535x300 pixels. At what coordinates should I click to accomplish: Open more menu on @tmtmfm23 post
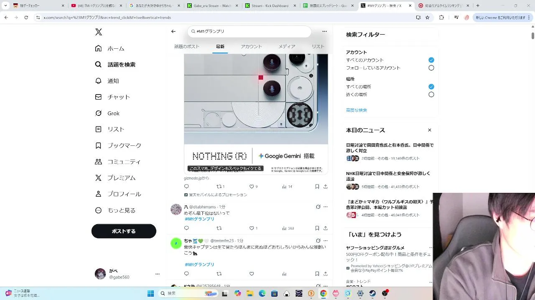pyautogui.click(x=326, y=240)
